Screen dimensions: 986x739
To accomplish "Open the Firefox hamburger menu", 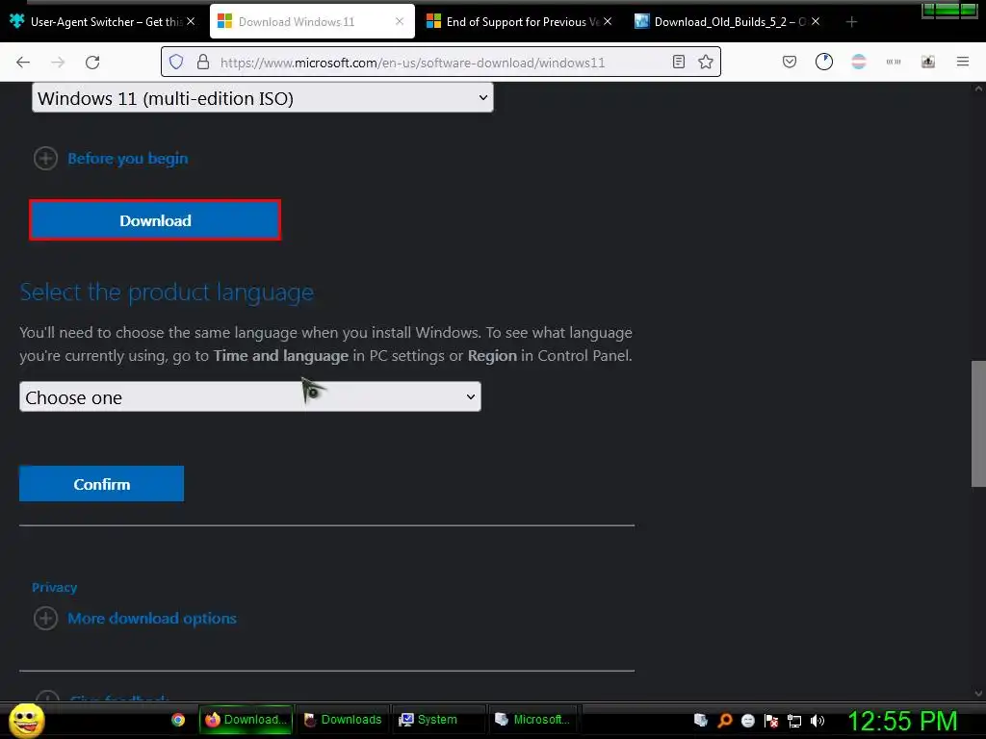I will [x=962, y=62].
